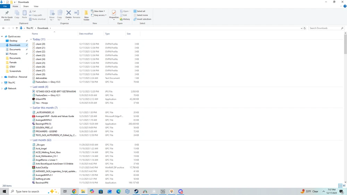Create a New folder from the ribbon
Screen dimensions: 347x195
coord(86,15)
